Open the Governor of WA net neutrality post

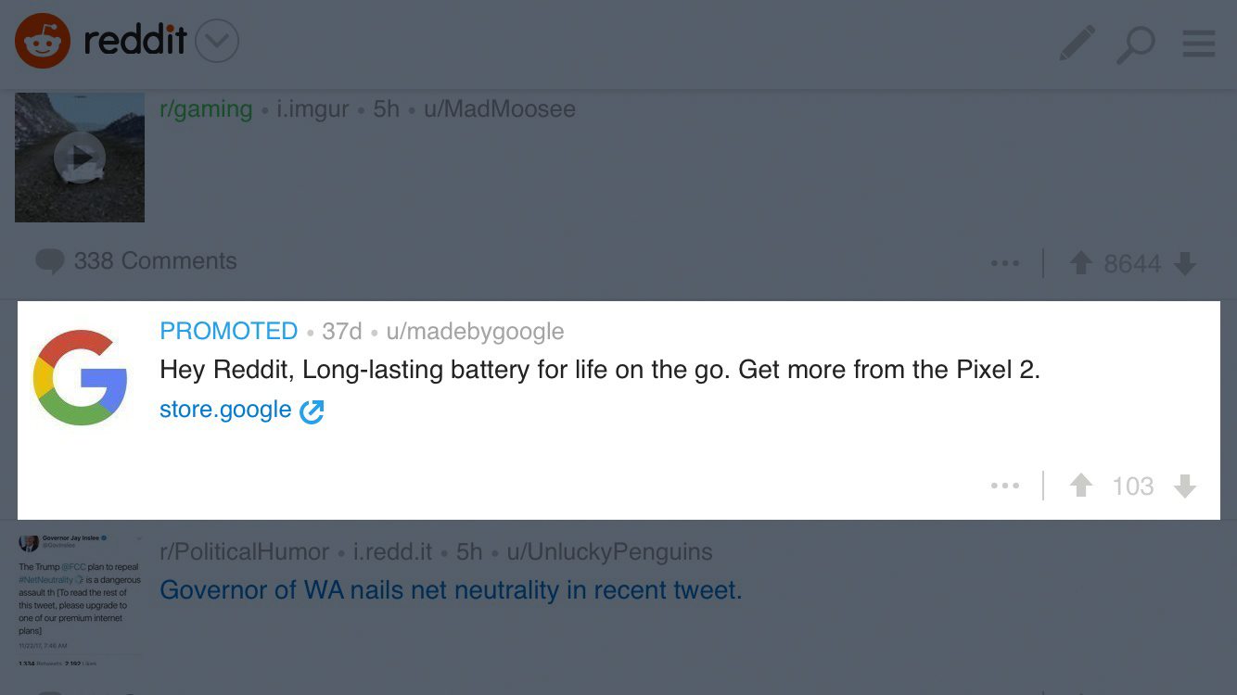pyautogui.click(x=451, y=590)
